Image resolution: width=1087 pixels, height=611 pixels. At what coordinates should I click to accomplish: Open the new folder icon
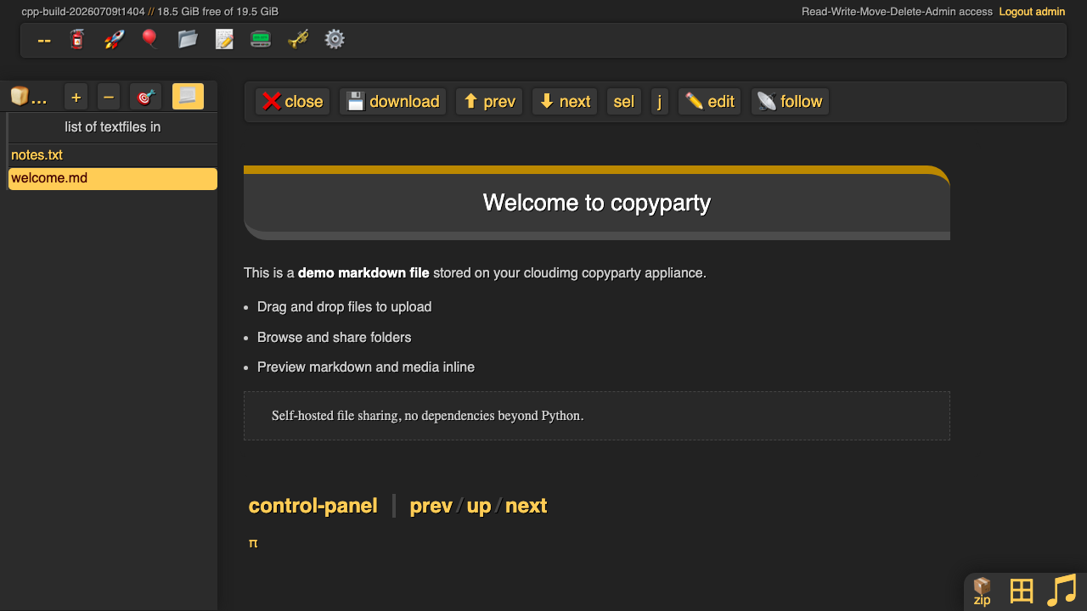coord(188,39)
